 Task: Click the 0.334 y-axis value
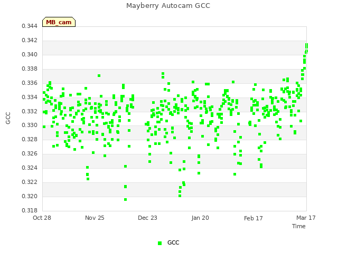click(x=30, y=97)
